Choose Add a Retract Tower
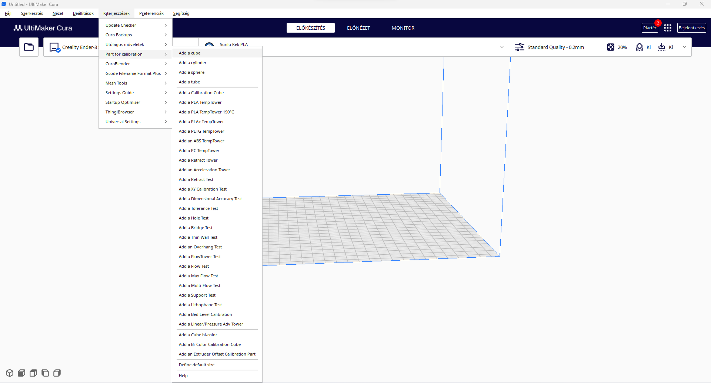Screen dimensions: 711x383 [217, 160]
